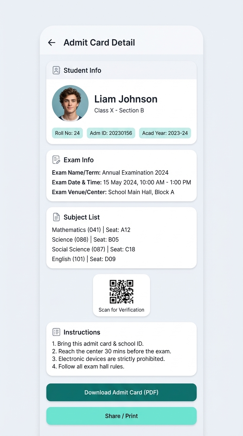Tap the back arrow icon
This screenshot has height=436, width=243.
tap(52, 43)
